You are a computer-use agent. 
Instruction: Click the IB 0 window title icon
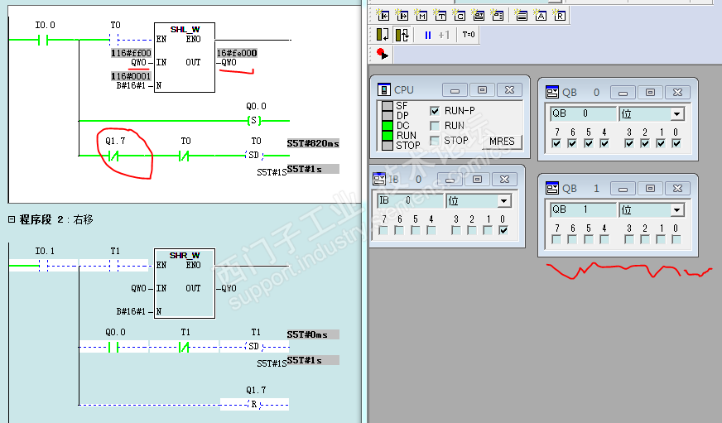379,179
